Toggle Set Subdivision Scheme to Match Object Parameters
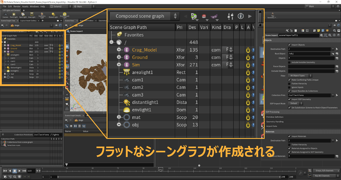The height and width of the screenshot is (180, 341). (x=289, y=108)
